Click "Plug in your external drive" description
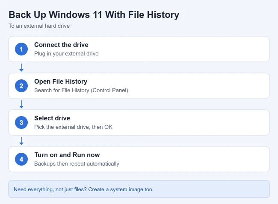 click(x=66, y=54)
